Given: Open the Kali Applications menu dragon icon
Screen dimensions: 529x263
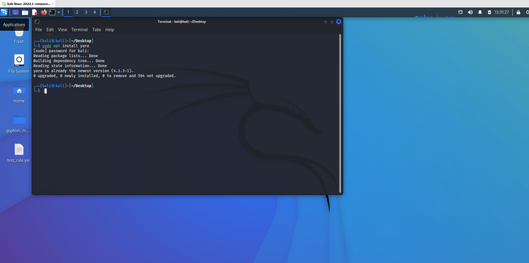Looking at the screenshot, I should tap(4, 12).
